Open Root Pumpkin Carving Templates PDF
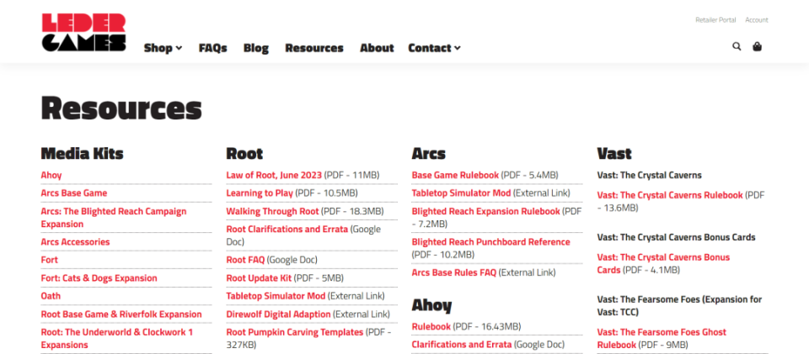Viewport: 809px width, 354px height. 295,332
